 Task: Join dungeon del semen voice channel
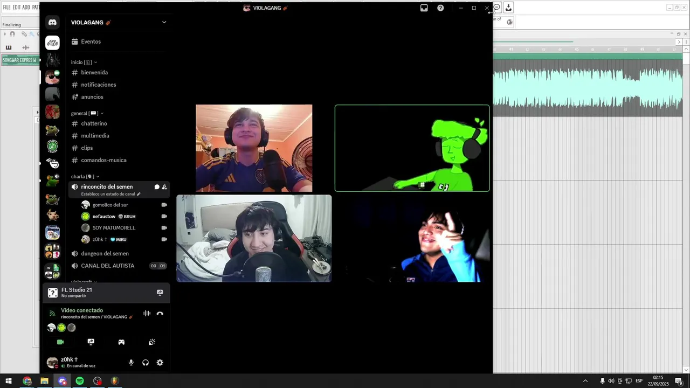coord(119,253)
